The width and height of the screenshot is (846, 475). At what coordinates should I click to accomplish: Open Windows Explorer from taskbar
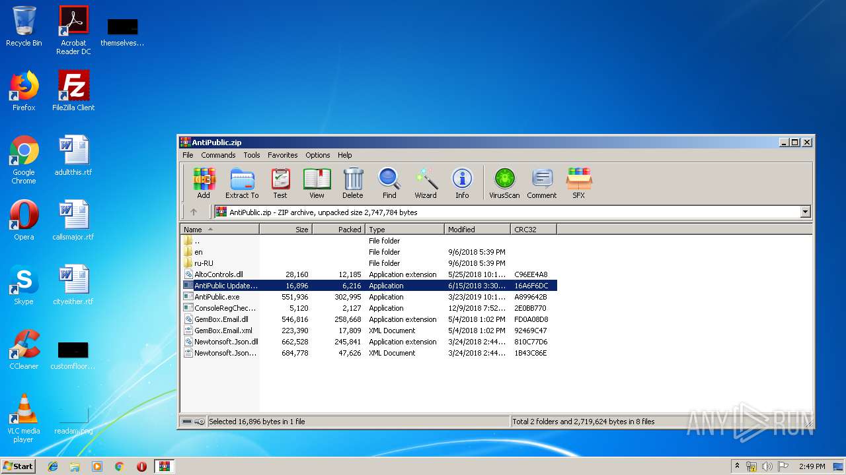(75, 466)
